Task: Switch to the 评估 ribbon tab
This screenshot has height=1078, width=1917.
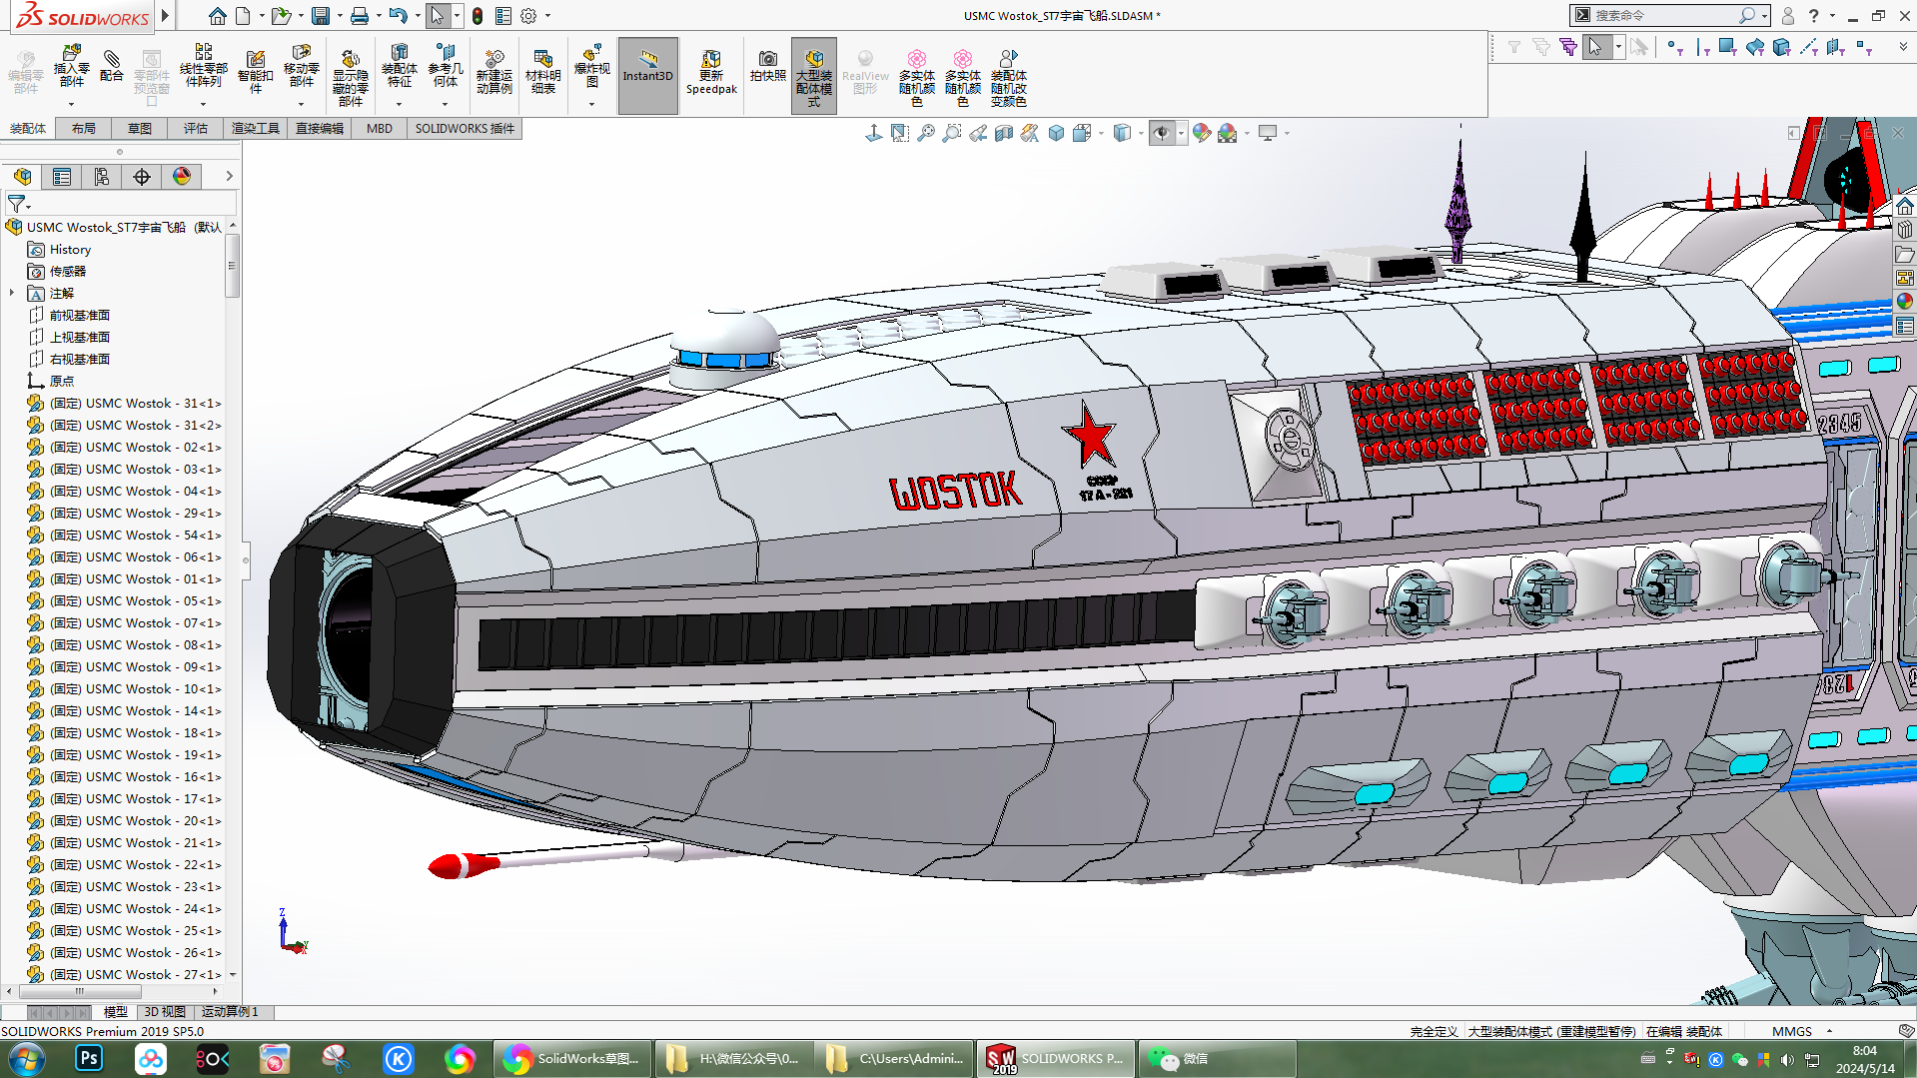Action: pos(196,128)
